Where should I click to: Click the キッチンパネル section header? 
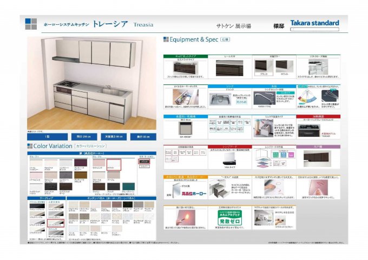point(111,198)
